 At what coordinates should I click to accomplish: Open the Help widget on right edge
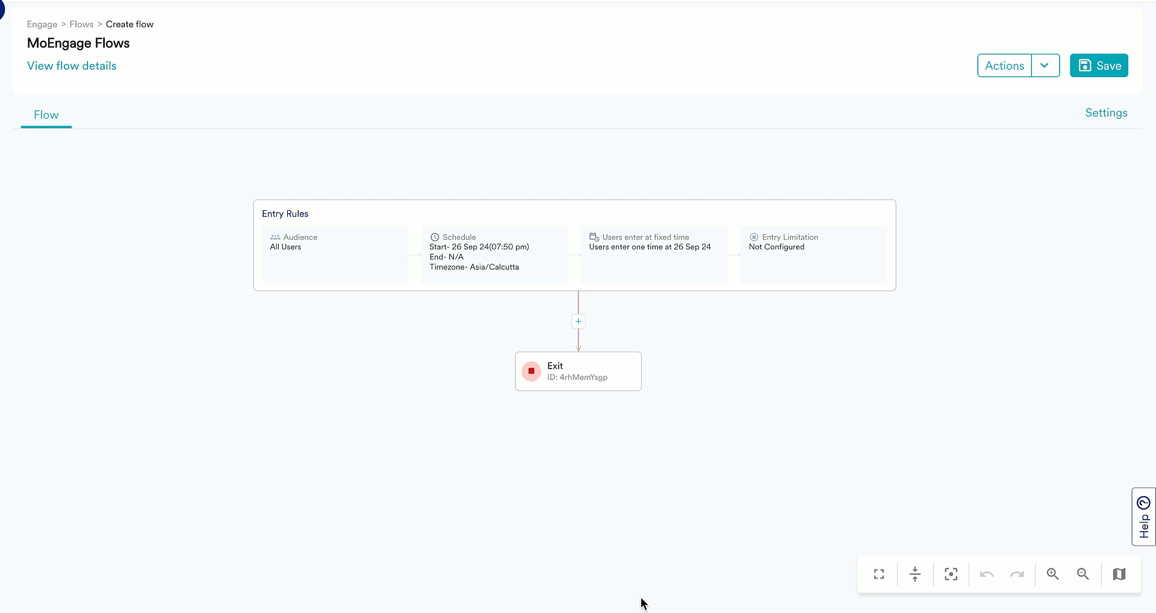point(1144,517)
